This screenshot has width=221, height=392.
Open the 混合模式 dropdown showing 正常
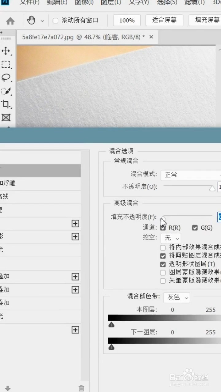pyautogui.click(x=191, y=175)
